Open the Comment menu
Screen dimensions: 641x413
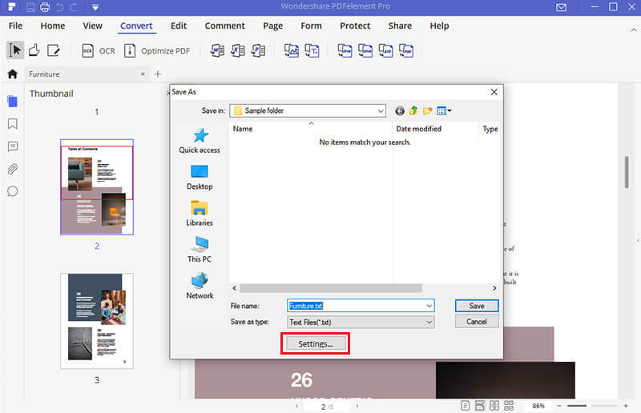(x=225, y=26)
